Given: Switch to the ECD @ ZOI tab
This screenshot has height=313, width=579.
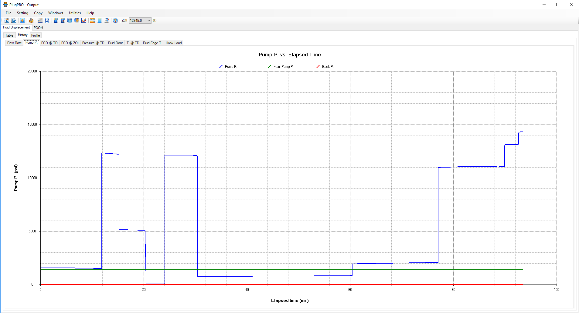Looking at the screenshot, I should 70,43.
